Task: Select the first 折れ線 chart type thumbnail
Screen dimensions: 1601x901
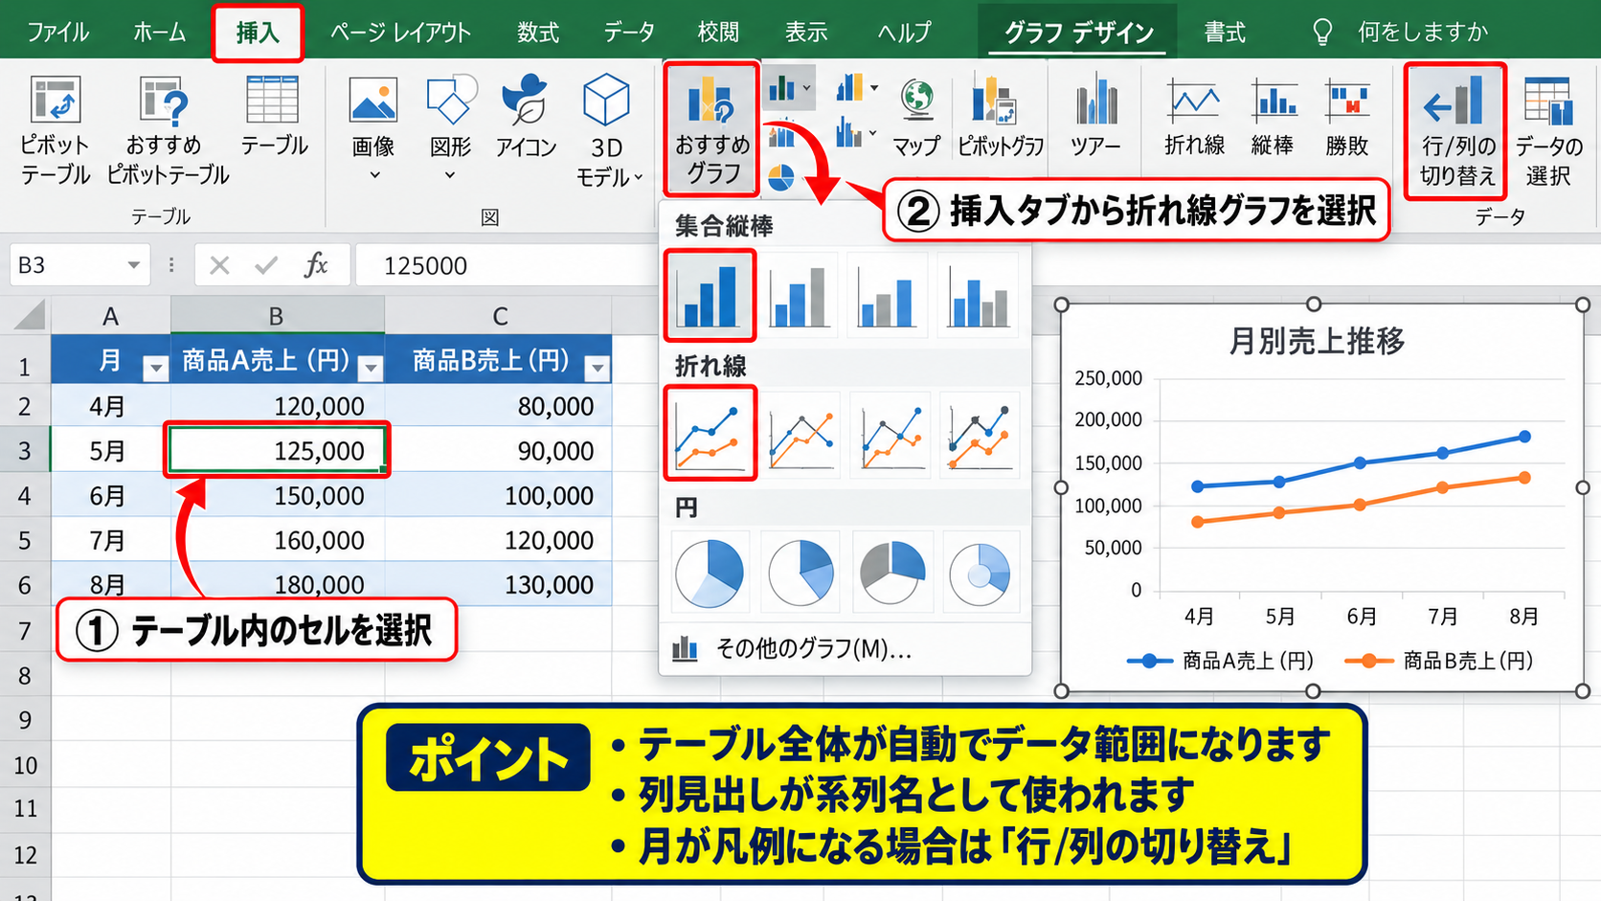Action: coord(710,433)
